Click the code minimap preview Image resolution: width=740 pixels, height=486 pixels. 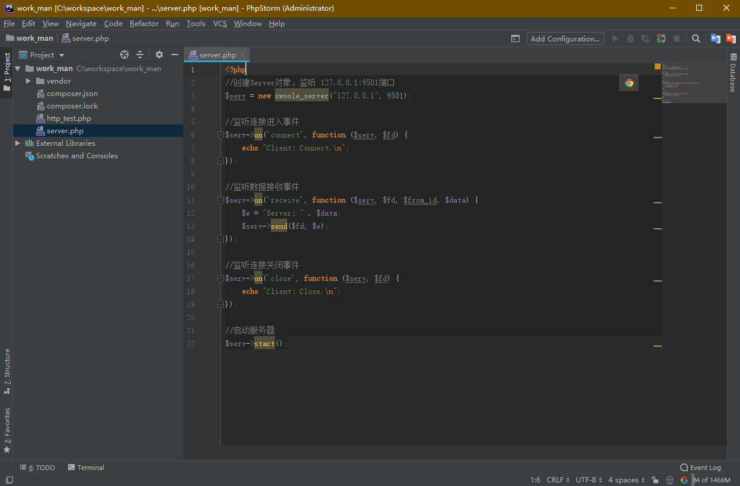pos(694,83)
